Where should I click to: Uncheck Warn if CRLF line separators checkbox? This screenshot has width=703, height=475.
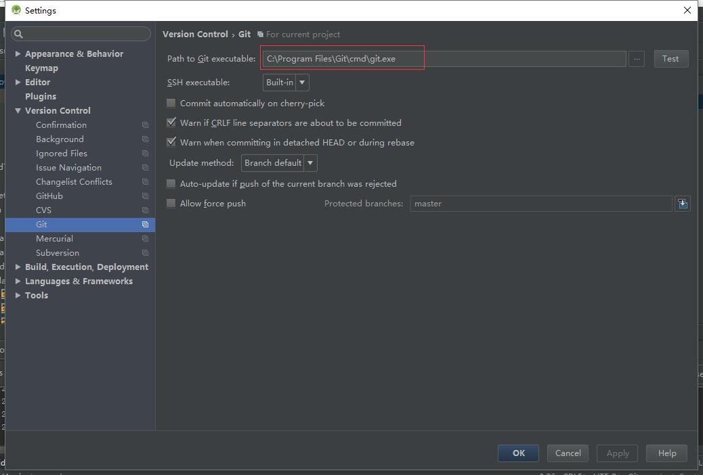[x=171, y=122]
